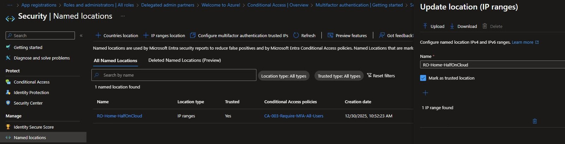Add a new IP ranges location
The width and height of the screenshot is (565, 144).
pyautogui.click(x=164, y=36)
